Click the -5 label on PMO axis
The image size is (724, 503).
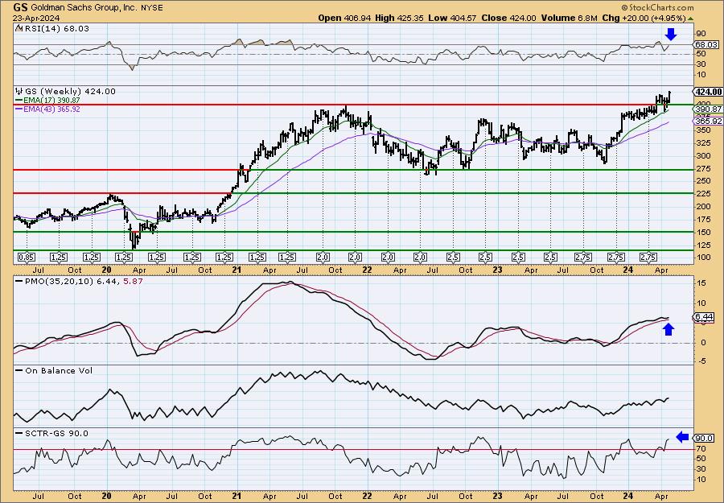(x=701, y=361)
